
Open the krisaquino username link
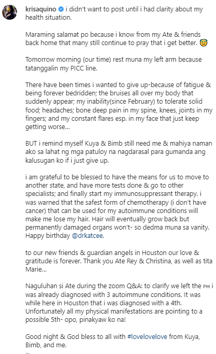pyautogui.click(x=40, y=9)
